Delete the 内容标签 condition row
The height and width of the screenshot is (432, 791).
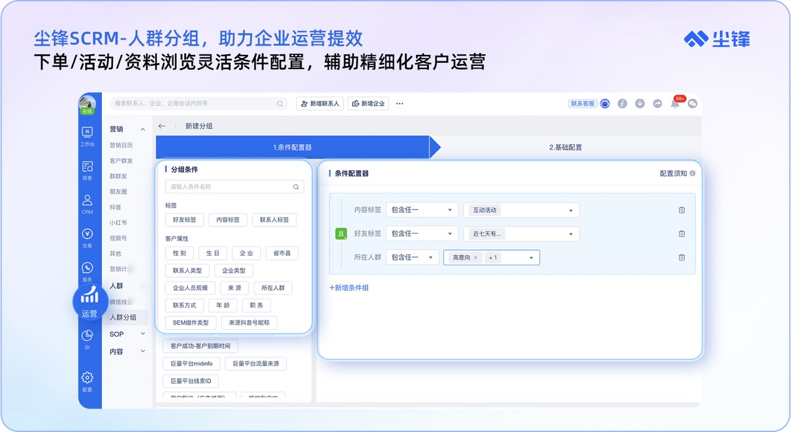tap(682, 210)
